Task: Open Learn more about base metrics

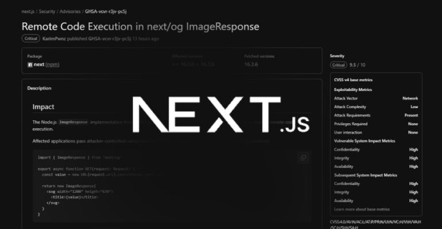Action: coord(362,210)
